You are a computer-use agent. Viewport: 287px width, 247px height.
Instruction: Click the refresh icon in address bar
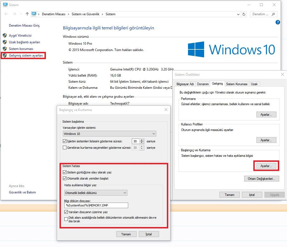click(244, 14)
